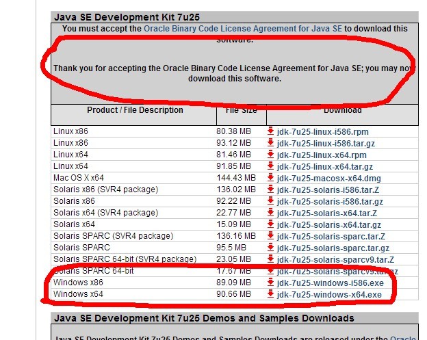Image resolution: width=427 pixels, height=340 pixels.
Task: Click download arrow icon for jdk-7u25-linux-i586.tar.gz
Action: (270, 143)
